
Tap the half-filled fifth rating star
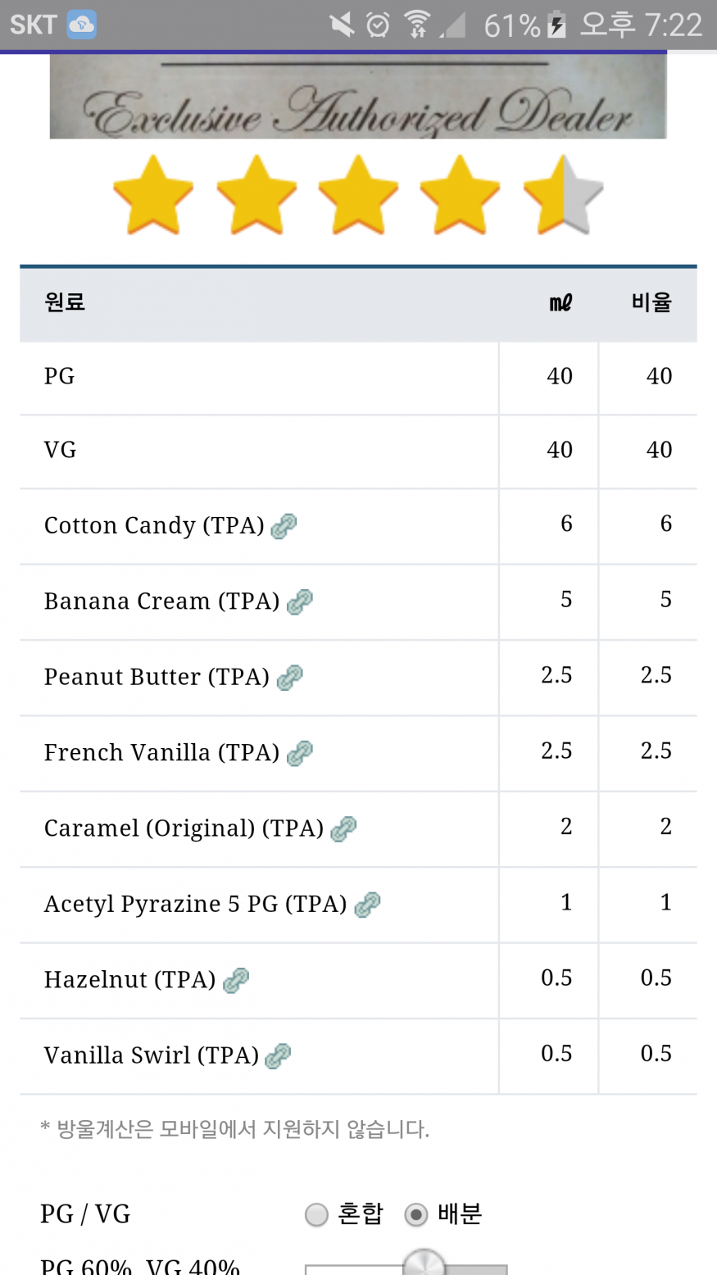pyautogui.click(x=563, y=195)
